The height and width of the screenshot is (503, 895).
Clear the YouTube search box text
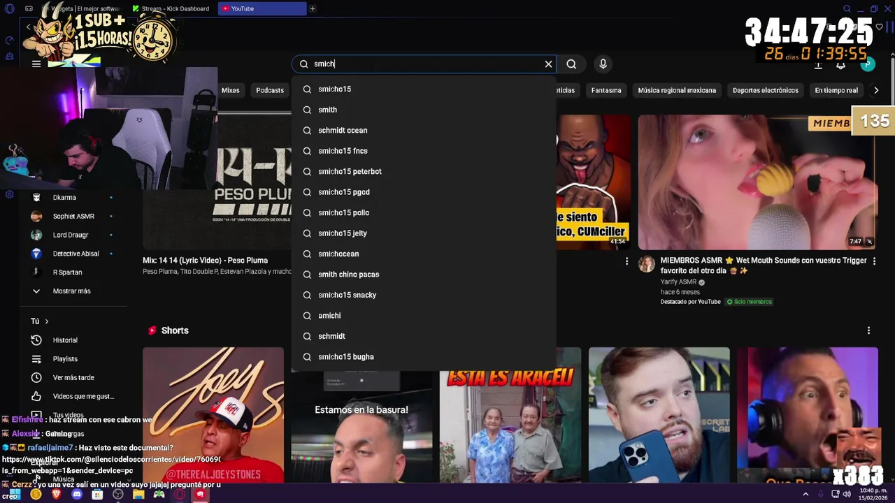point(548,64)
